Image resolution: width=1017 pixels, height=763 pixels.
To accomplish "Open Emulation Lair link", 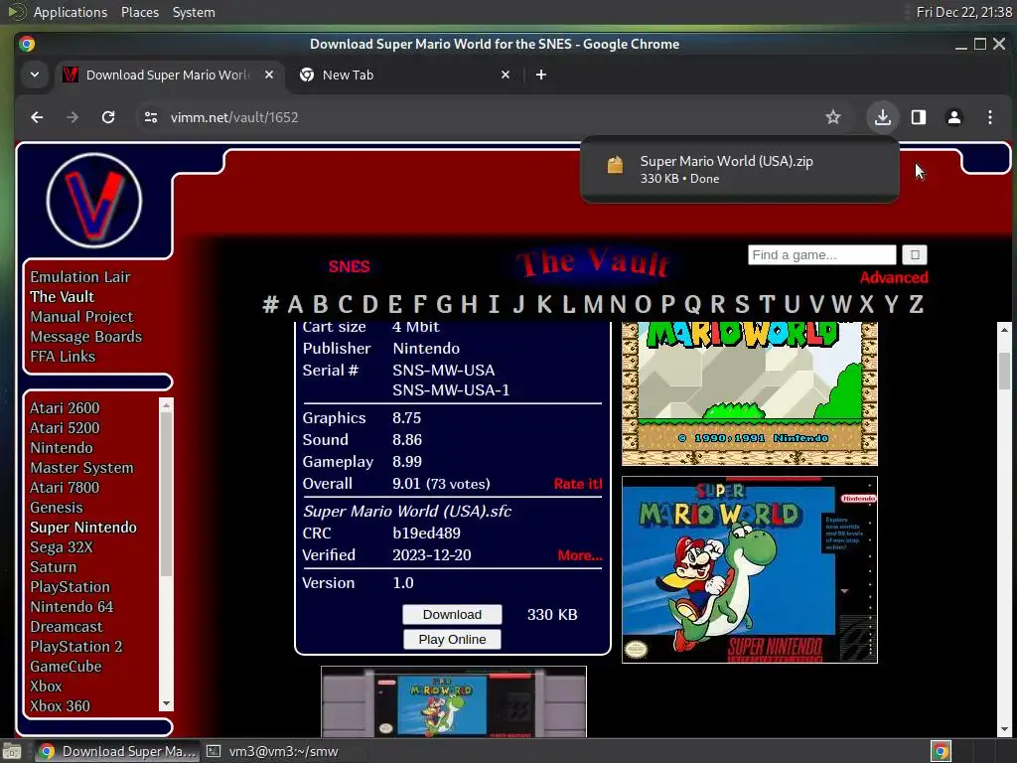I will [x=79, y=277].
